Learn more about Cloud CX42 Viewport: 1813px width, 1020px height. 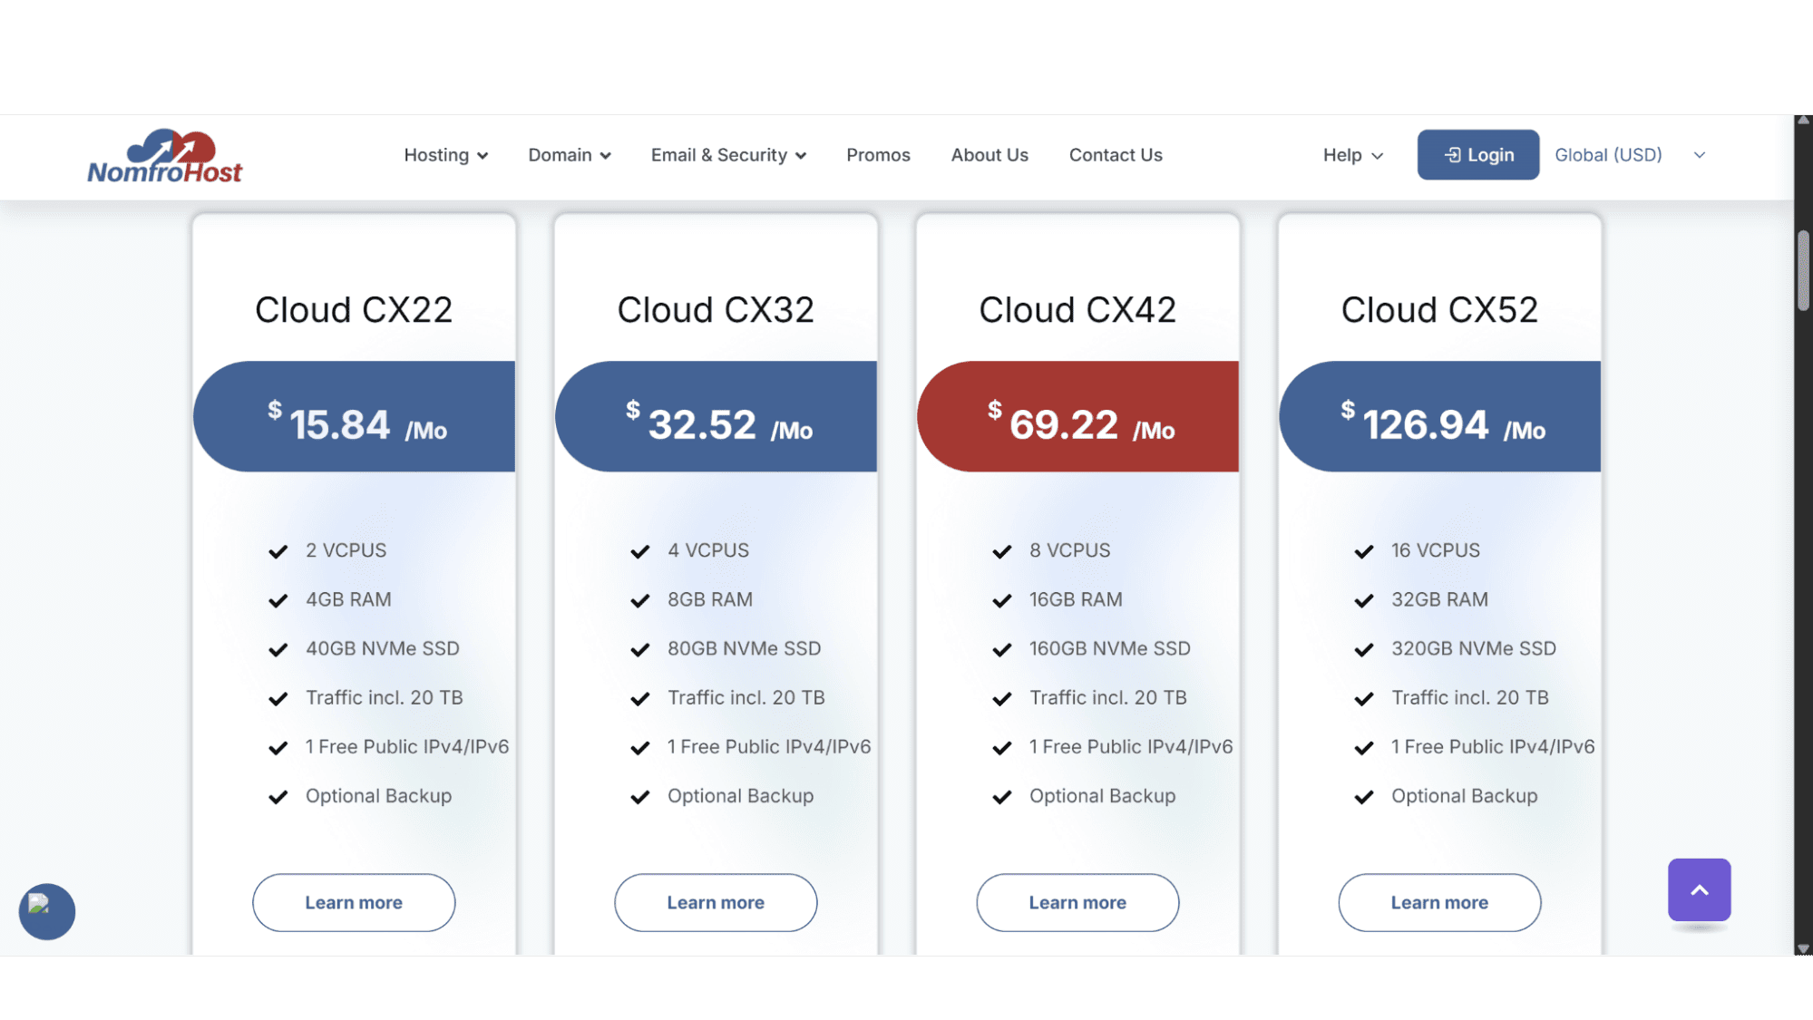coord(1077,902)
